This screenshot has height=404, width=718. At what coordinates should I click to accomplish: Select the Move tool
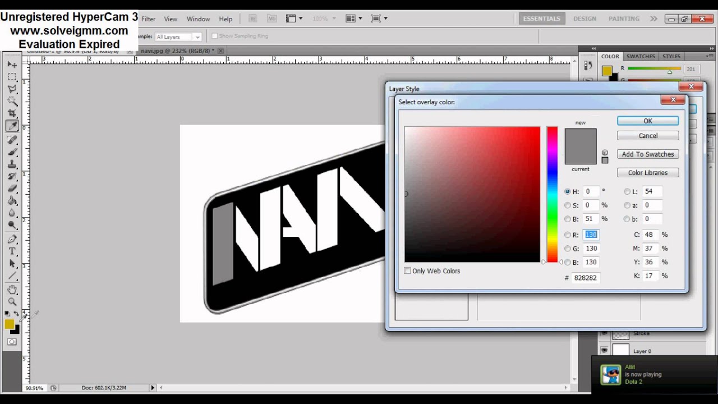12,64
